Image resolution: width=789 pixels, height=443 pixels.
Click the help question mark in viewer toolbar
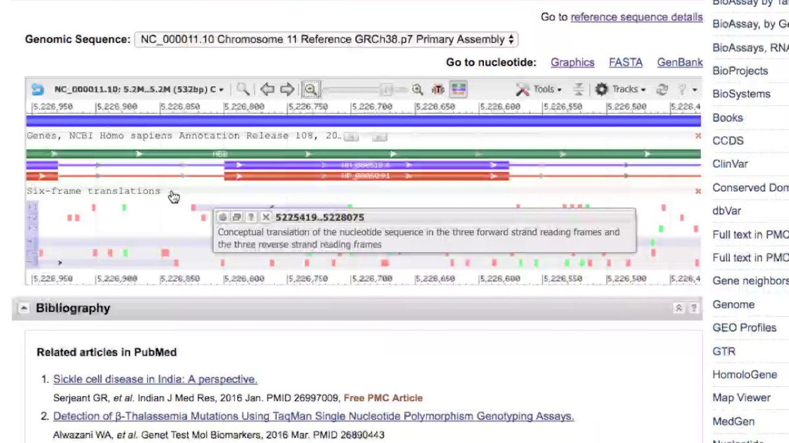tap(682, 89)
